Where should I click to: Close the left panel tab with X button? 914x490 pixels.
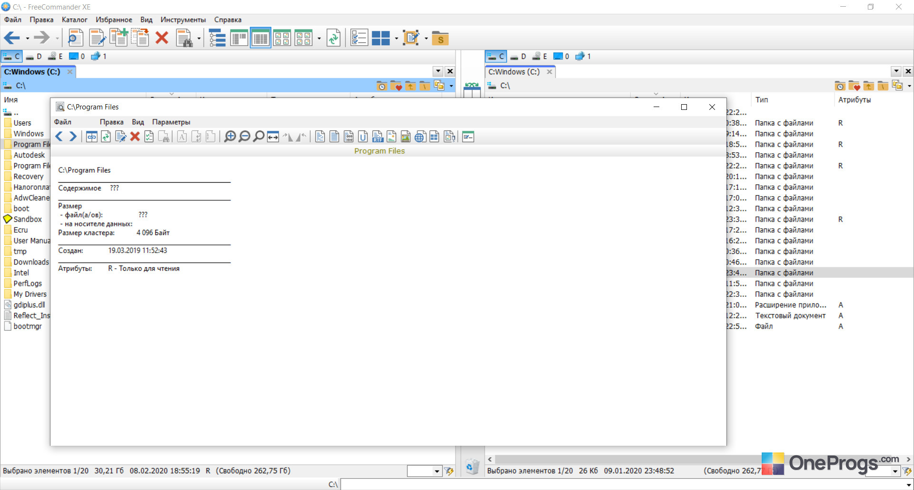(x=450, y=71)
